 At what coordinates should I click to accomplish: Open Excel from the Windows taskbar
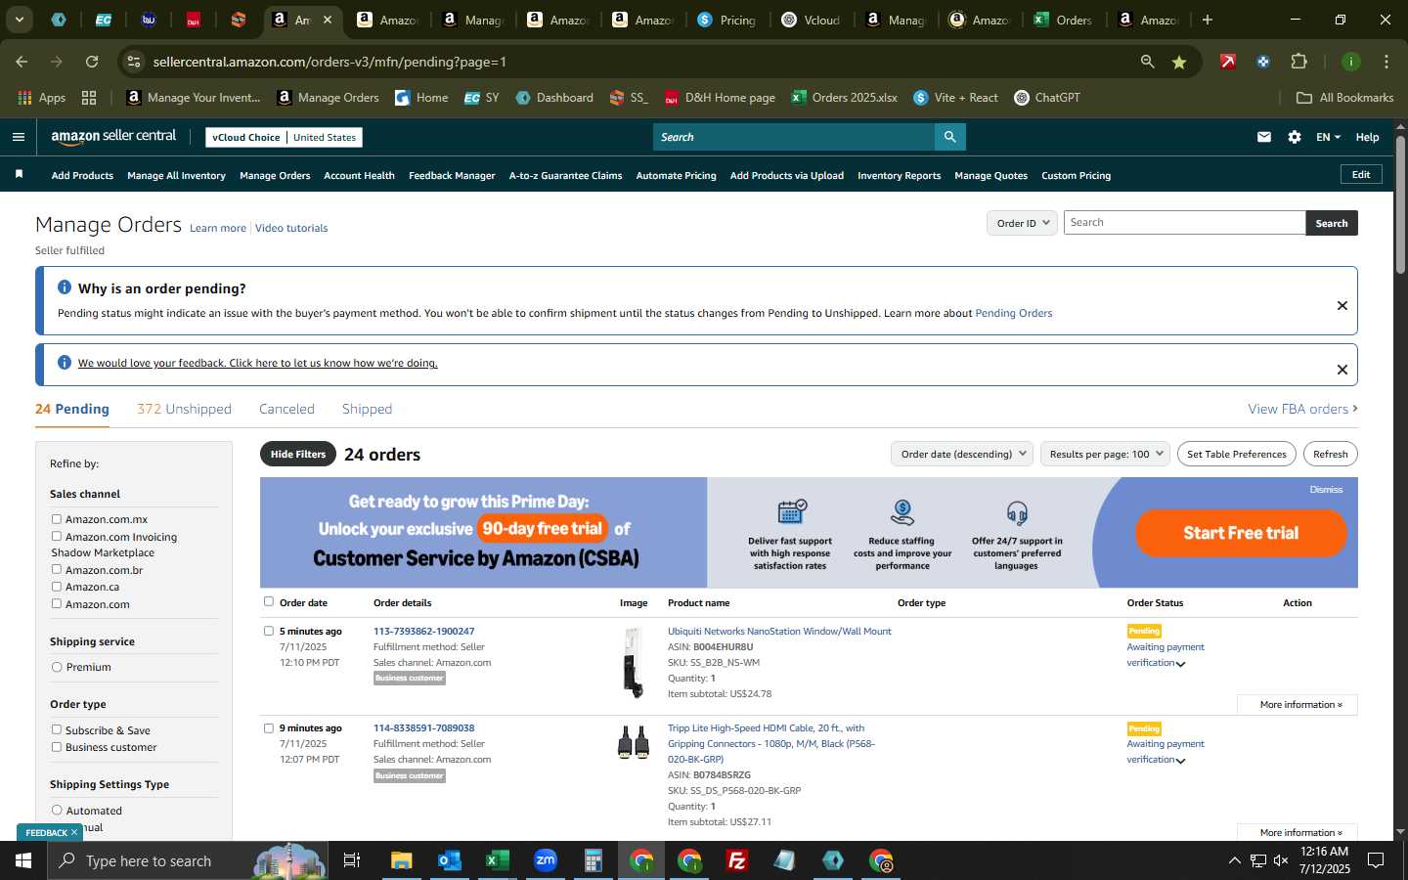[x=498, y=860]
